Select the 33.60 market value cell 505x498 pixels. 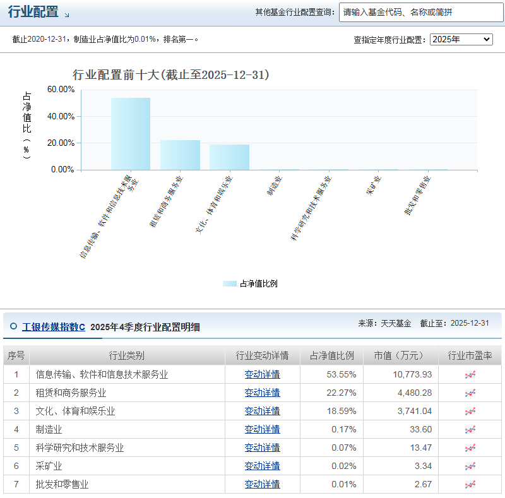tap(401, 430)
